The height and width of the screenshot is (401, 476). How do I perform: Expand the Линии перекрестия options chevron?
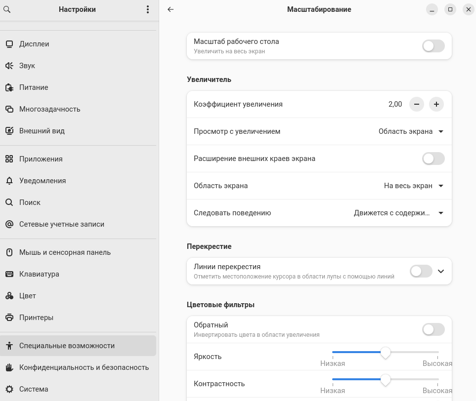(x=441, y=271)
